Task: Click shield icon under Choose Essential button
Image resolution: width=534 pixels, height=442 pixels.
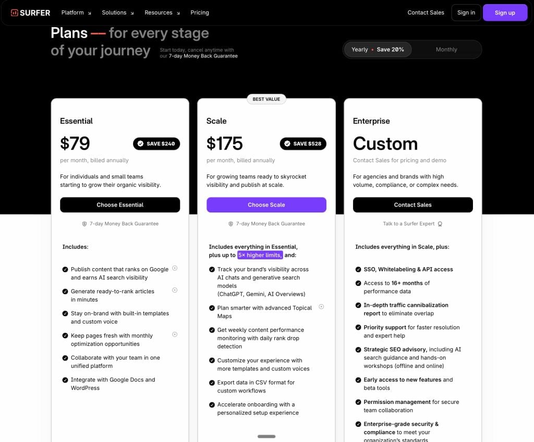Action: coord(84,224)
